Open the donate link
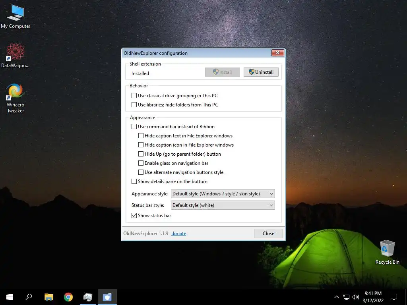Image resolution: width=407 pixels, height=305 pixels. (178, 234)
